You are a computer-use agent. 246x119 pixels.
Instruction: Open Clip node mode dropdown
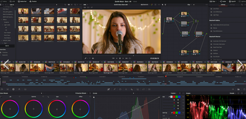pos(189,5)
